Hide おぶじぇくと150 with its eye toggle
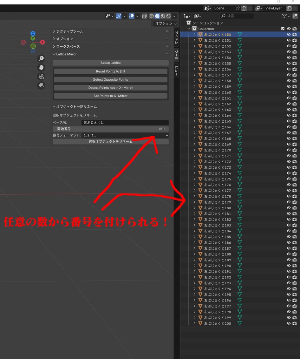The width and height of the screenshot is (300, 359). click(x=288, y=34)
